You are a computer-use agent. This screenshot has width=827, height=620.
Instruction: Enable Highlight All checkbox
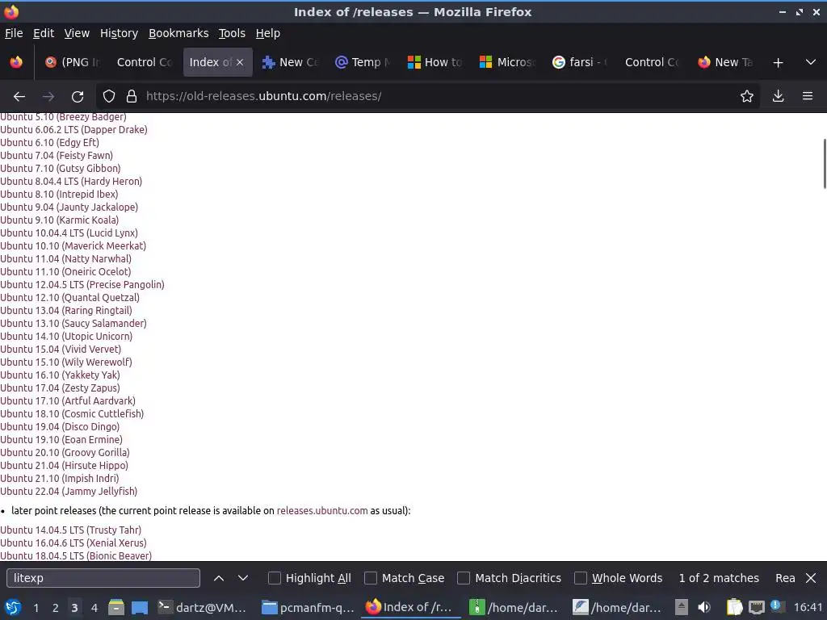275,578
